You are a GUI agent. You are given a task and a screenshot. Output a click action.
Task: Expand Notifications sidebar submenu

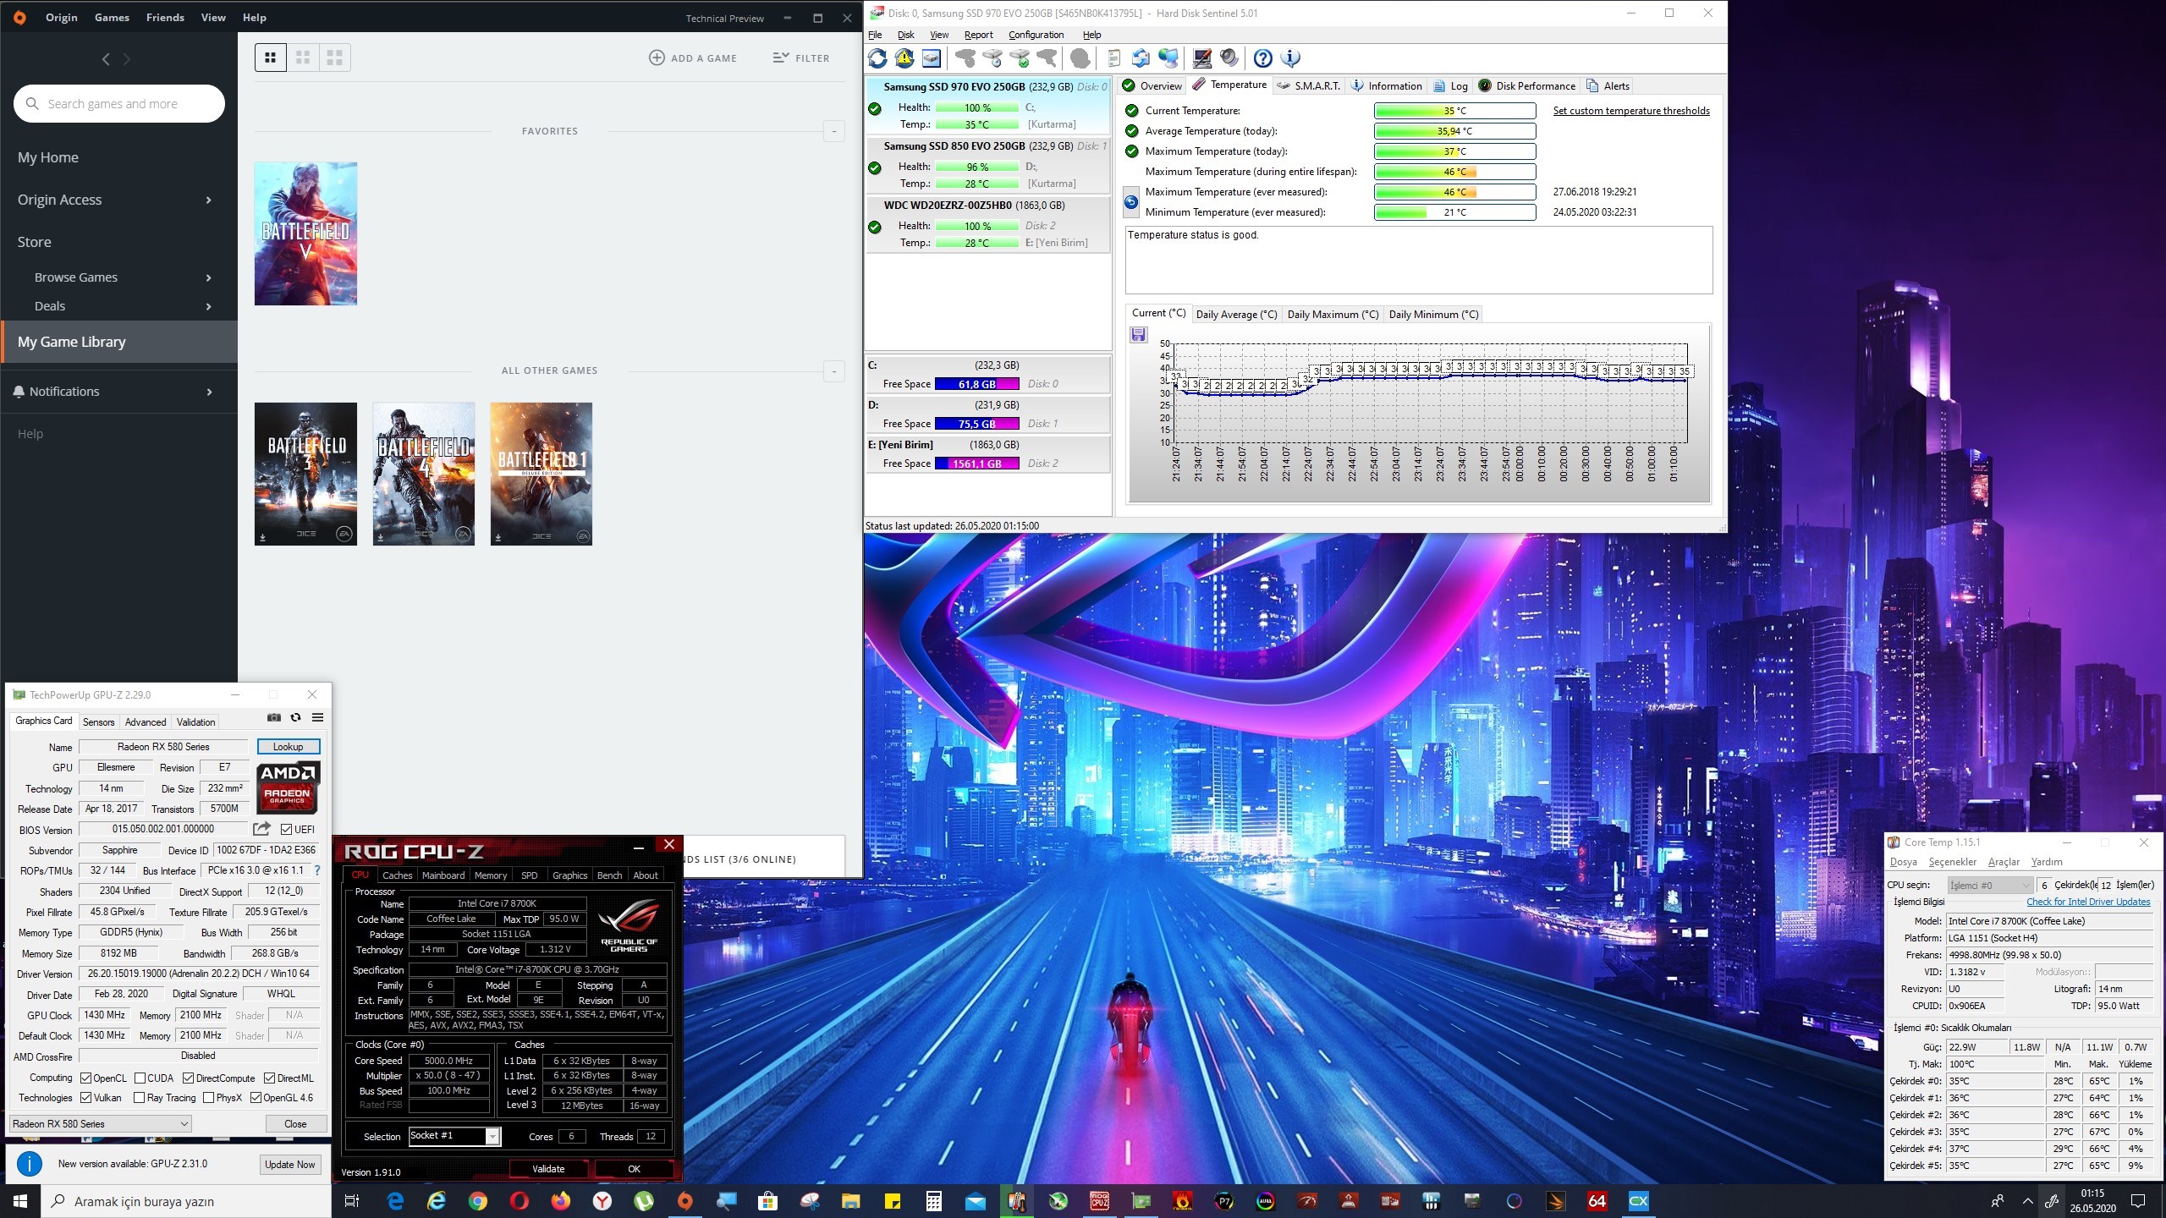pyautogui.click(x=208, y=392)
